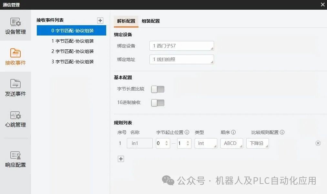Expand the 绑定设备 dropdown showing 西门子S7

(x=182, y=46)
